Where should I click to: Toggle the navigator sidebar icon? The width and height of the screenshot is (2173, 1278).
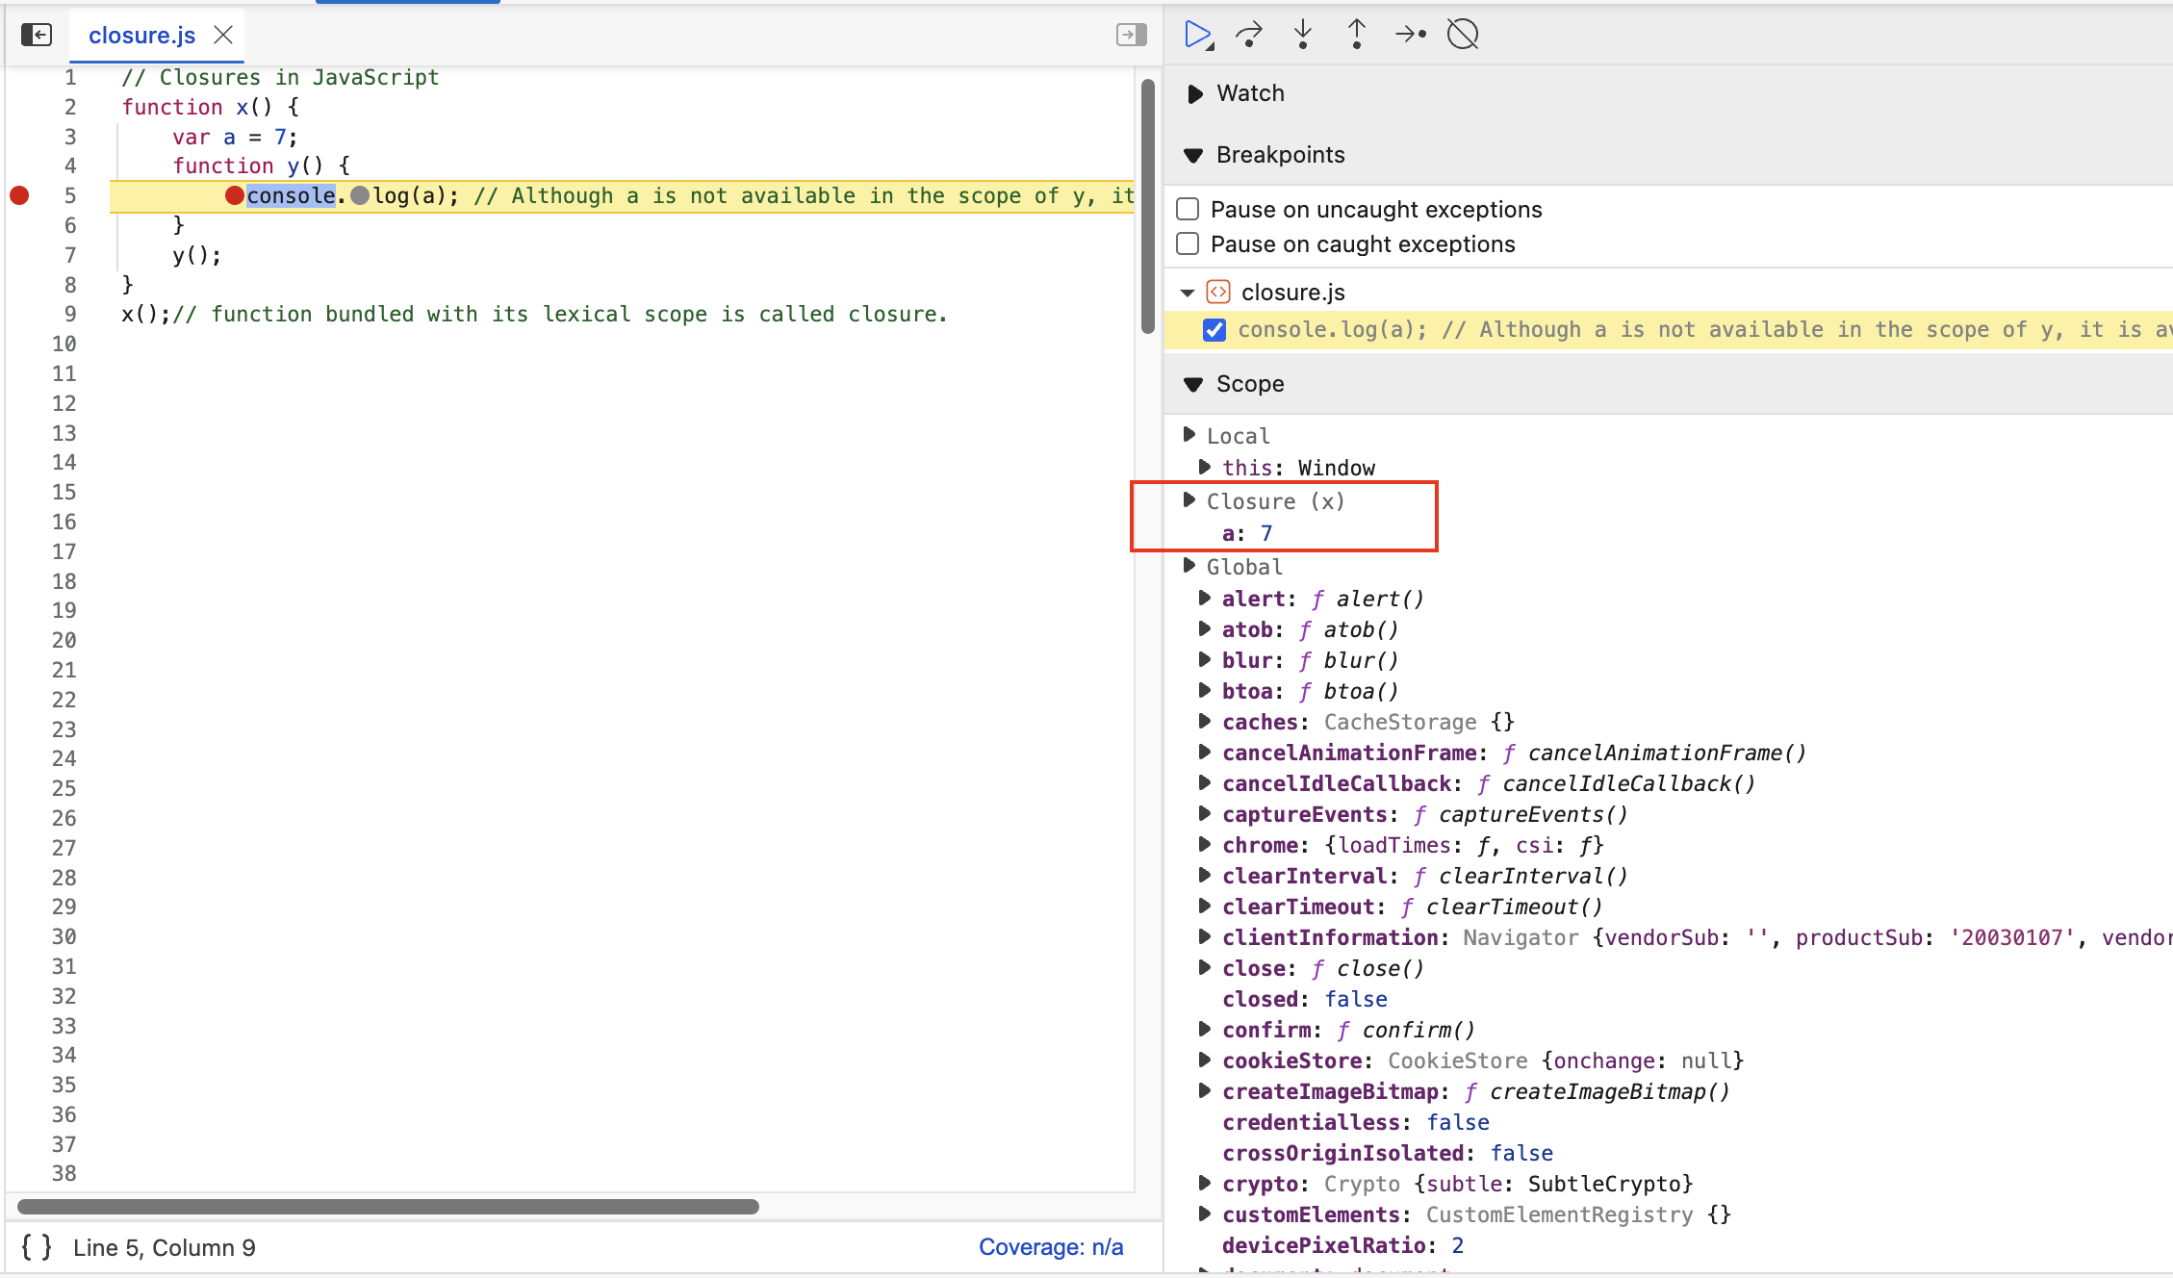(x=37, y=35)
